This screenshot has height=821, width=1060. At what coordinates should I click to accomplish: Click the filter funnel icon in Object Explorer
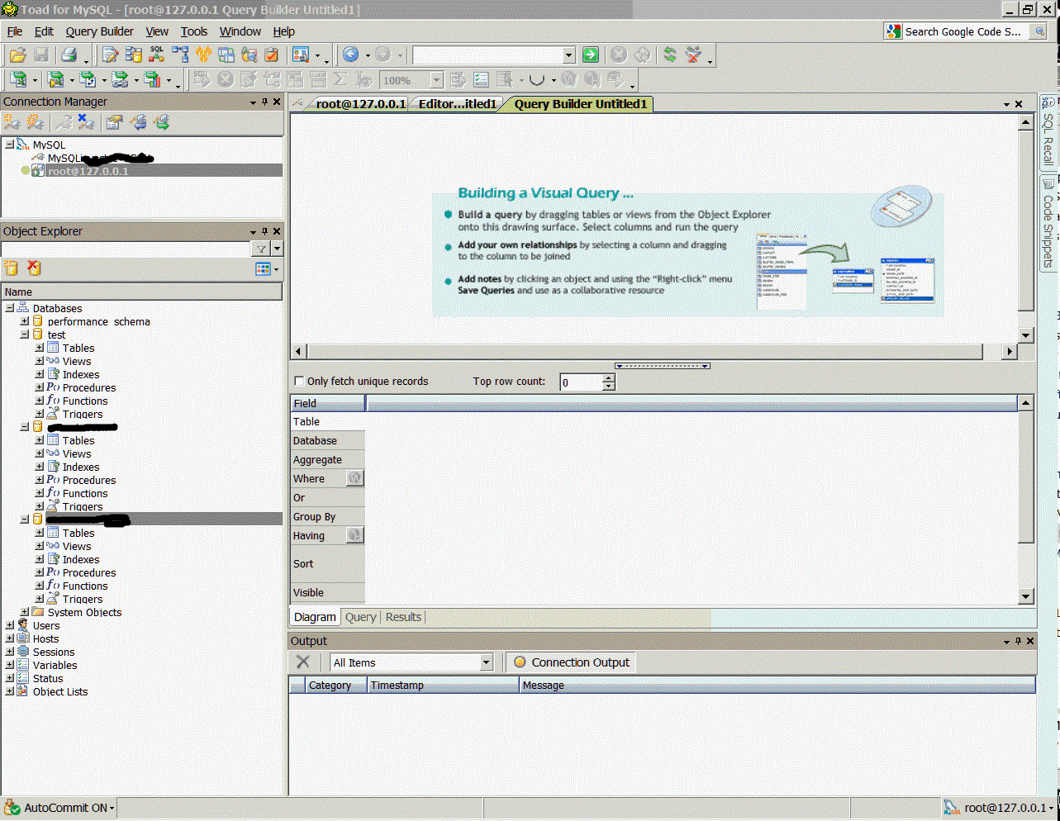pyautogui.click(x=261, y=249)
